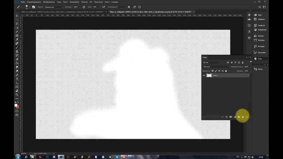Select the Quick Selection tool
This screenshot has height=159, width=283.
17,28
